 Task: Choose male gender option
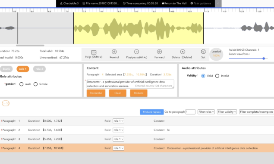(x=21, y=84)
